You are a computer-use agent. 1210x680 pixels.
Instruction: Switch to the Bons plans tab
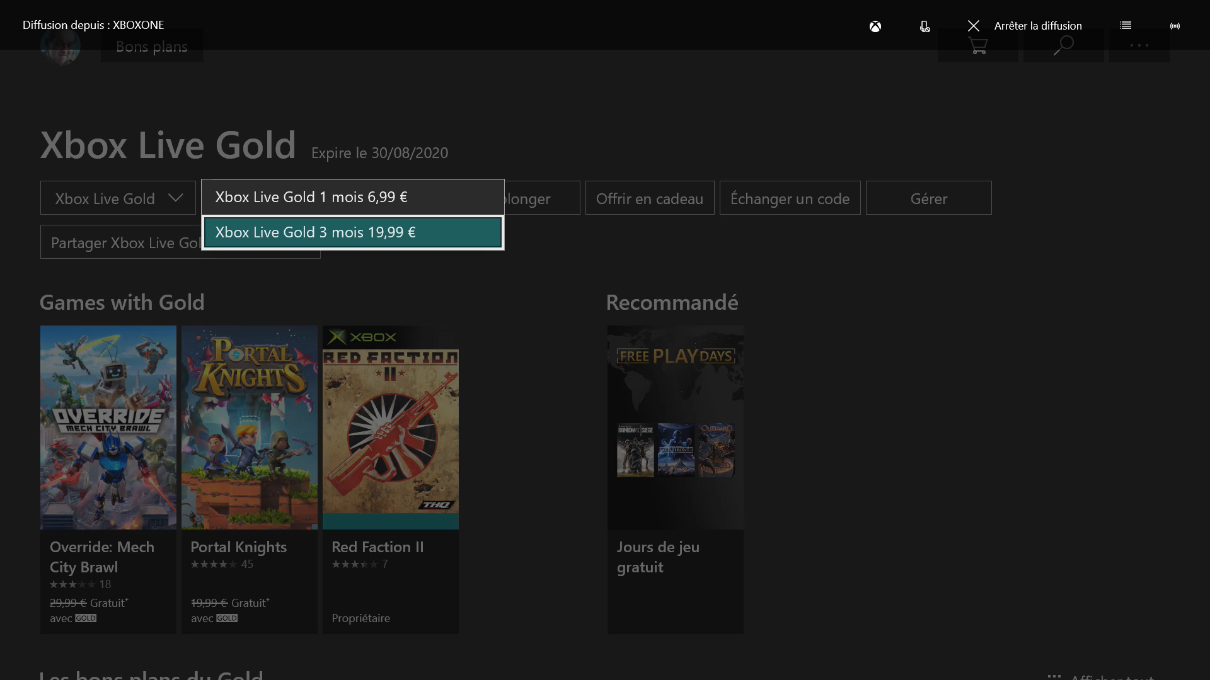point(152,46)
